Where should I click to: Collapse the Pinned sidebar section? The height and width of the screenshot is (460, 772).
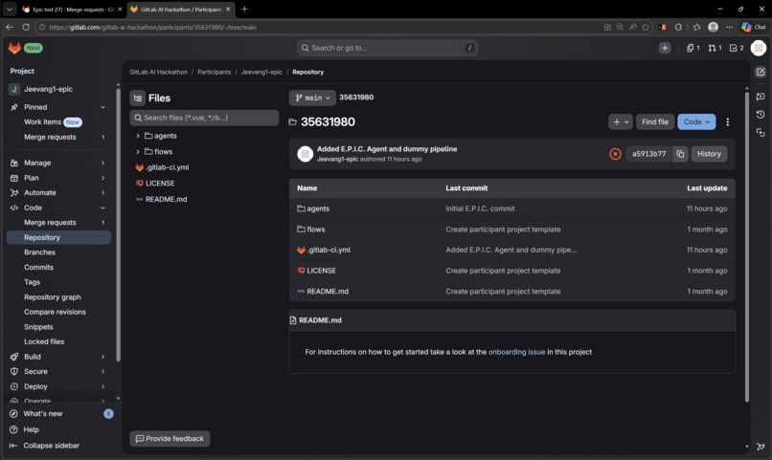coord(102,107)
